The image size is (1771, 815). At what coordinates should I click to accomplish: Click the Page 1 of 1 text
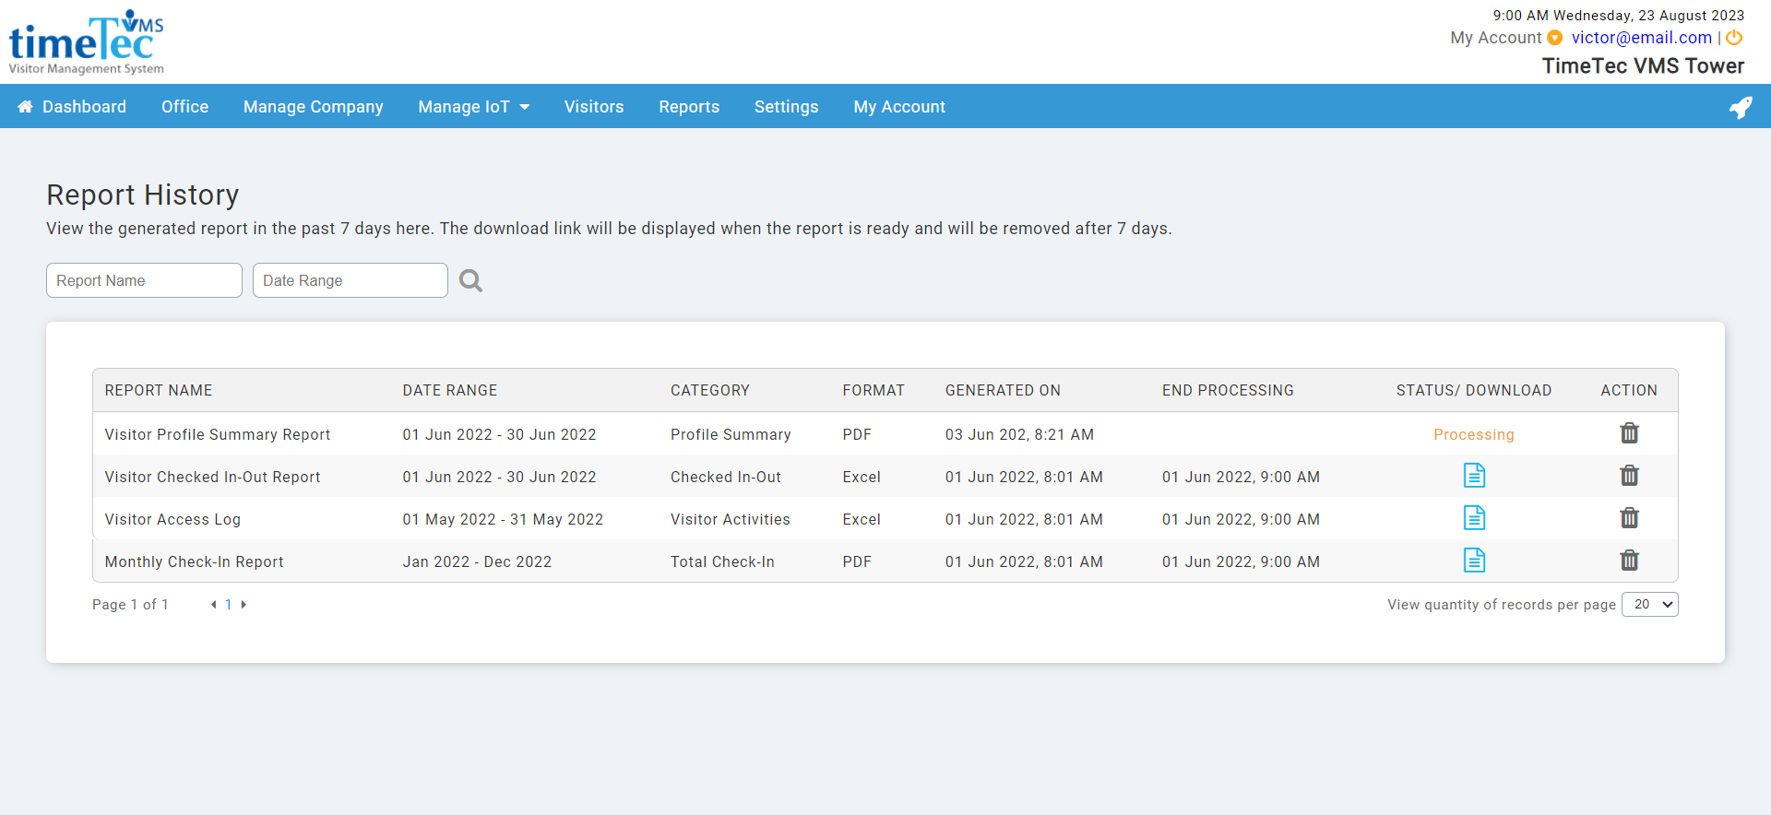point(130,605)
